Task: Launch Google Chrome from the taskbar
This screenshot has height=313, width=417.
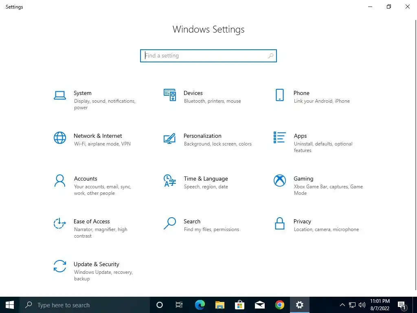Action: pos(279,305)
